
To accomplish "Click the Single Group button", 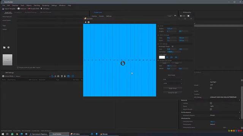I will (x=172, y=88).
